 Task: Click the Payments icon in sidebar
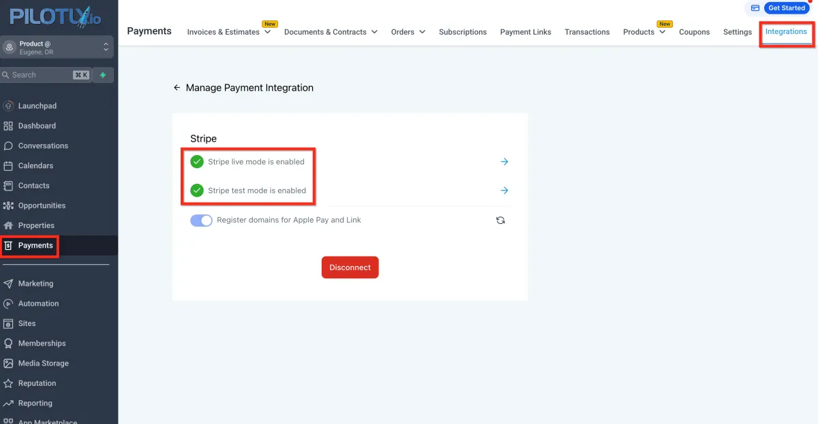(x=8, y=246)
